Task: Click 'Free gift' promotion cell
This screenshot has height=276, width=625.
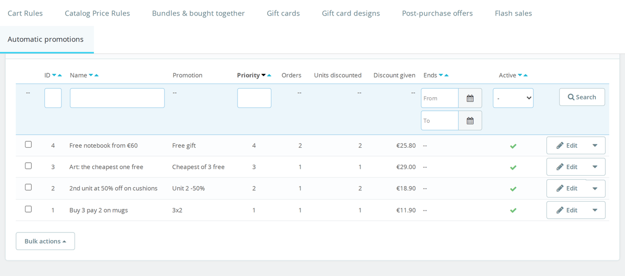Action: point(184,146)
